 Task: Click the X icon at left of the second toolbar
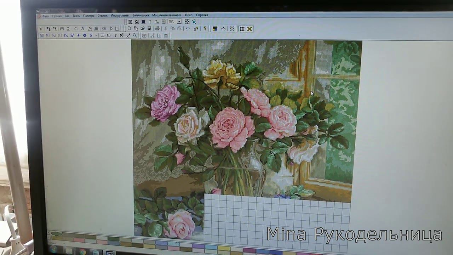pyautogui.click(x=41, y=29)
